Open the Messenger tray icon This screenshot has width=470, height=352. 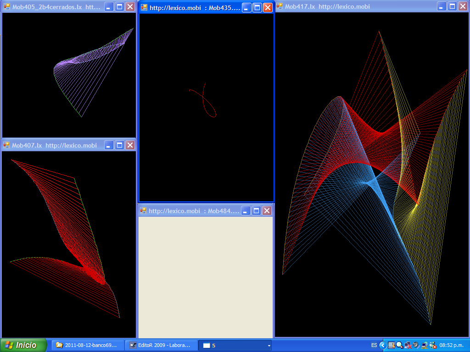[x=432, y=345]
